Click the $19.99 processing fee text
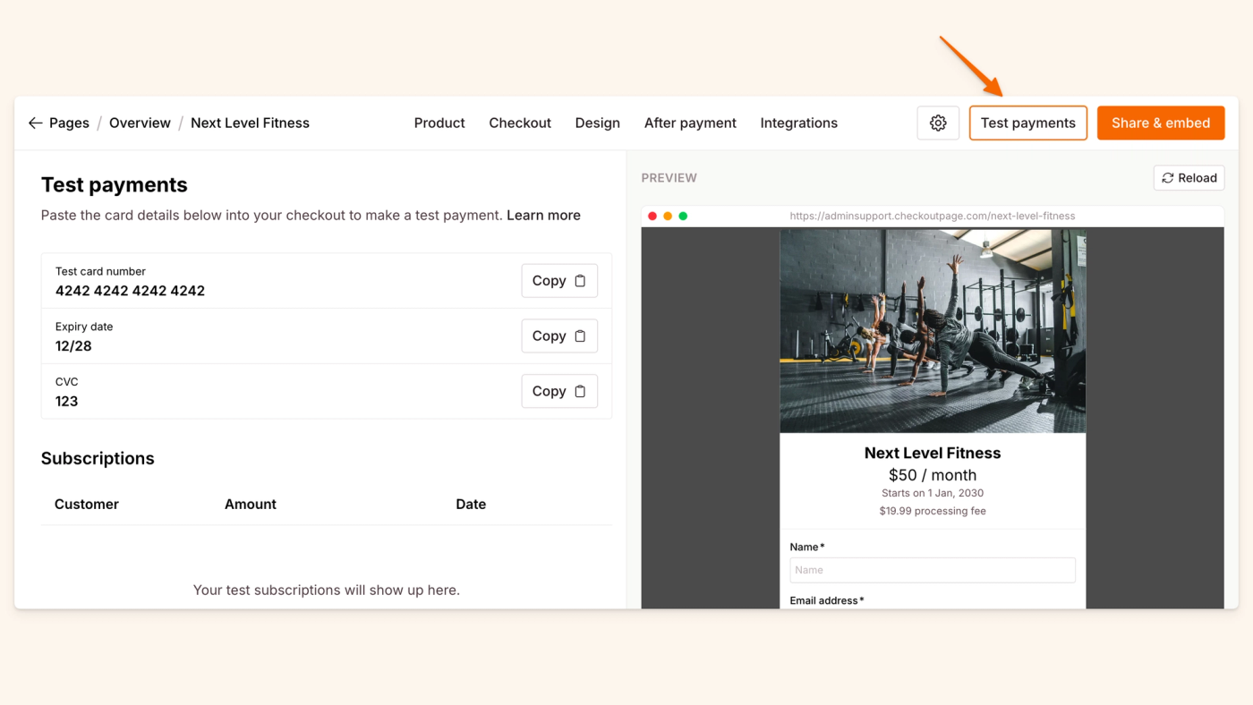This screenshot has width=1253, height=705. [x=933, y=512]
